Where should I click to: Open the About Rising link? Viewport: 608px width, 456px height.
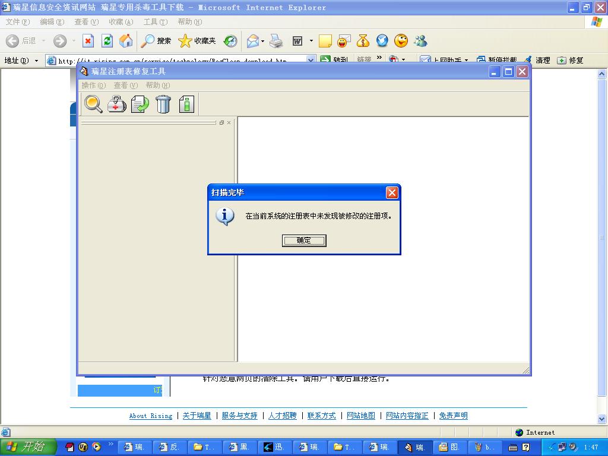tap(150, 416)
